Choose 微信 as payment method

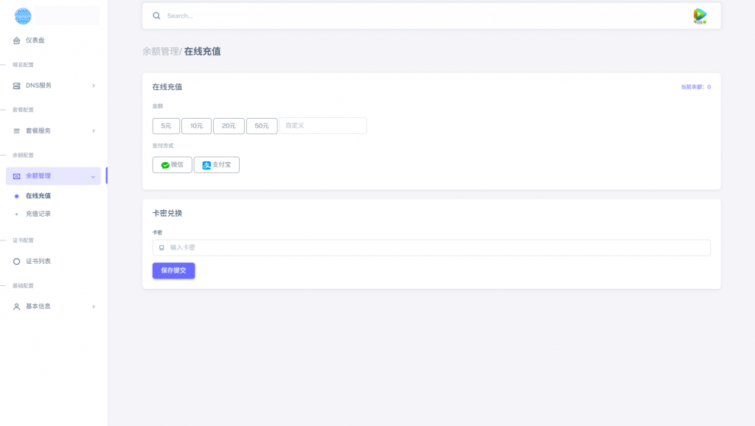pyautogui.click(x=173, y=165)
